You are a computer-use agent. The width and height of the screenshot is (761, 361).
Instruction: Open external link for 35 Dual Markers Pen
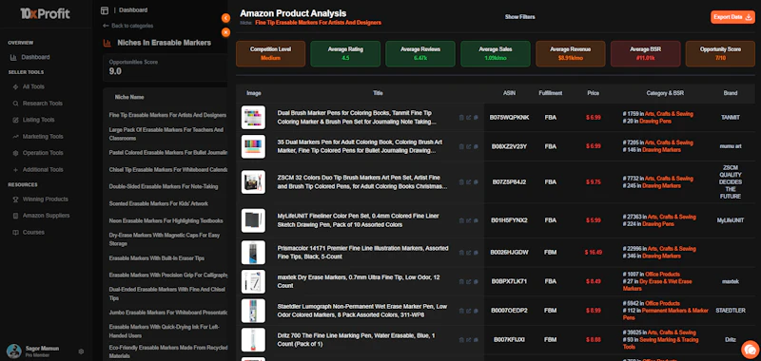pyautogui.click(x=468, y=146)
